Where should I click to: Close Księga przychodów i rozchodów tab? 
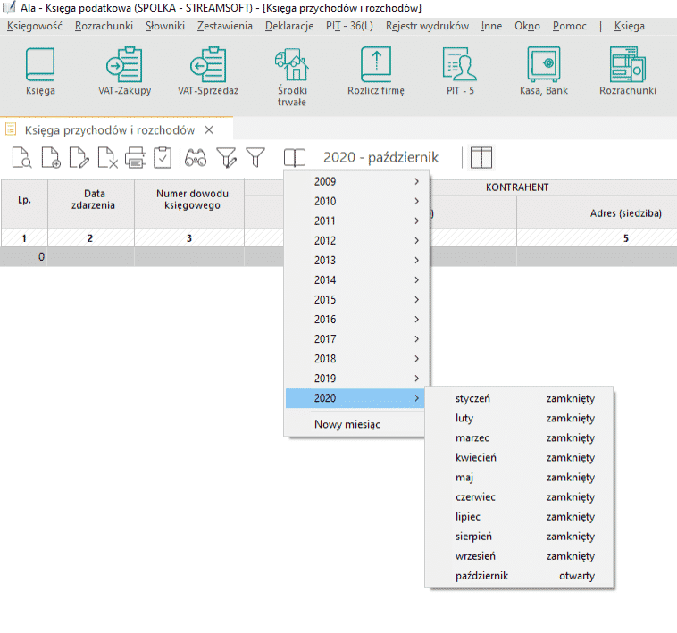pyautogui.click(x=209, y=129)
